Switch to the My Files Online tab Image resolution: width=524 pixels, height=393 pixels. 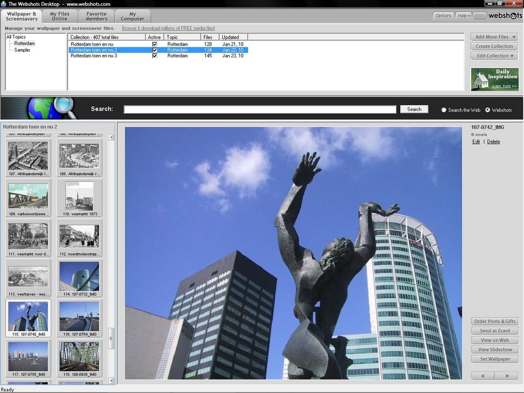(60, 16)
